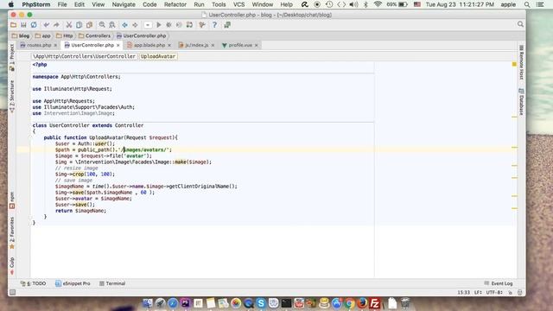The width and height of the screenshot is (553, 311).
Task: Open the Settings wrench icon
Action: coord(202,25)
